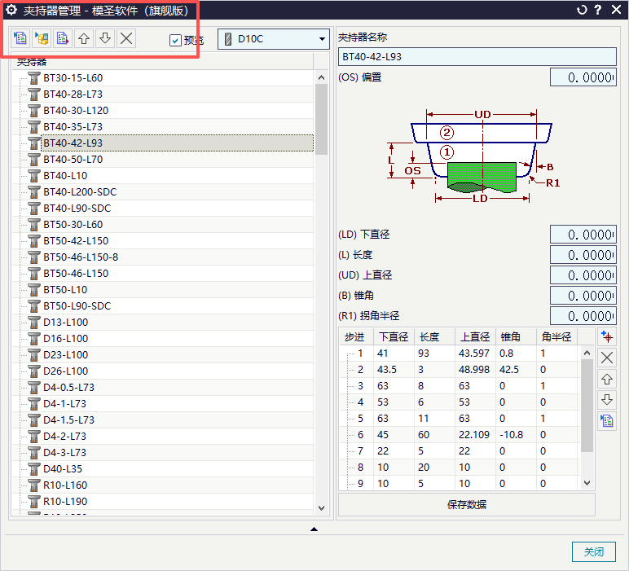Click holder list scrollbar up arrow
The width and height of the screenshot is (629, 571).
point(321,77)
